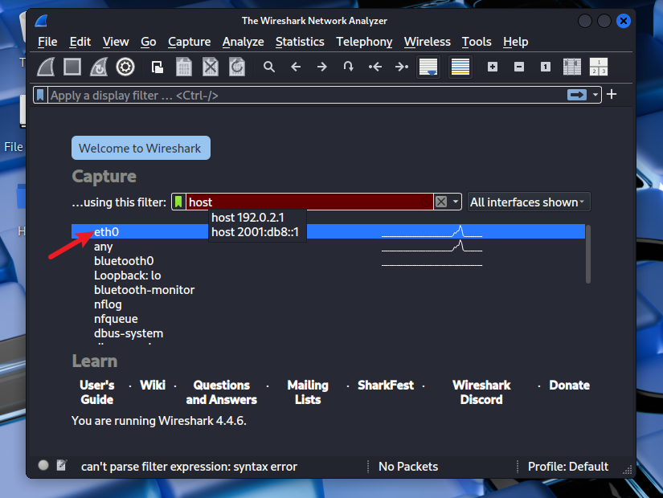The height and width of the screenshot is (498, 663).
Task: Click display filter bookmark icon
Action: tap(40, 95)
